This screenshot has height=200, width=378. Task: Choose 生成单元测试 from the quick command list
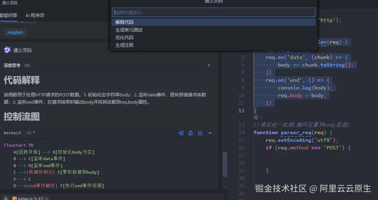214,30
